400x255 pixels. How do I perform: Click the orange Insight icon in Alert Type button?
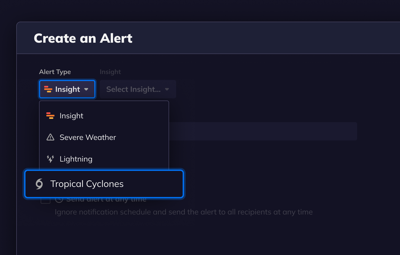coord(48,89)
